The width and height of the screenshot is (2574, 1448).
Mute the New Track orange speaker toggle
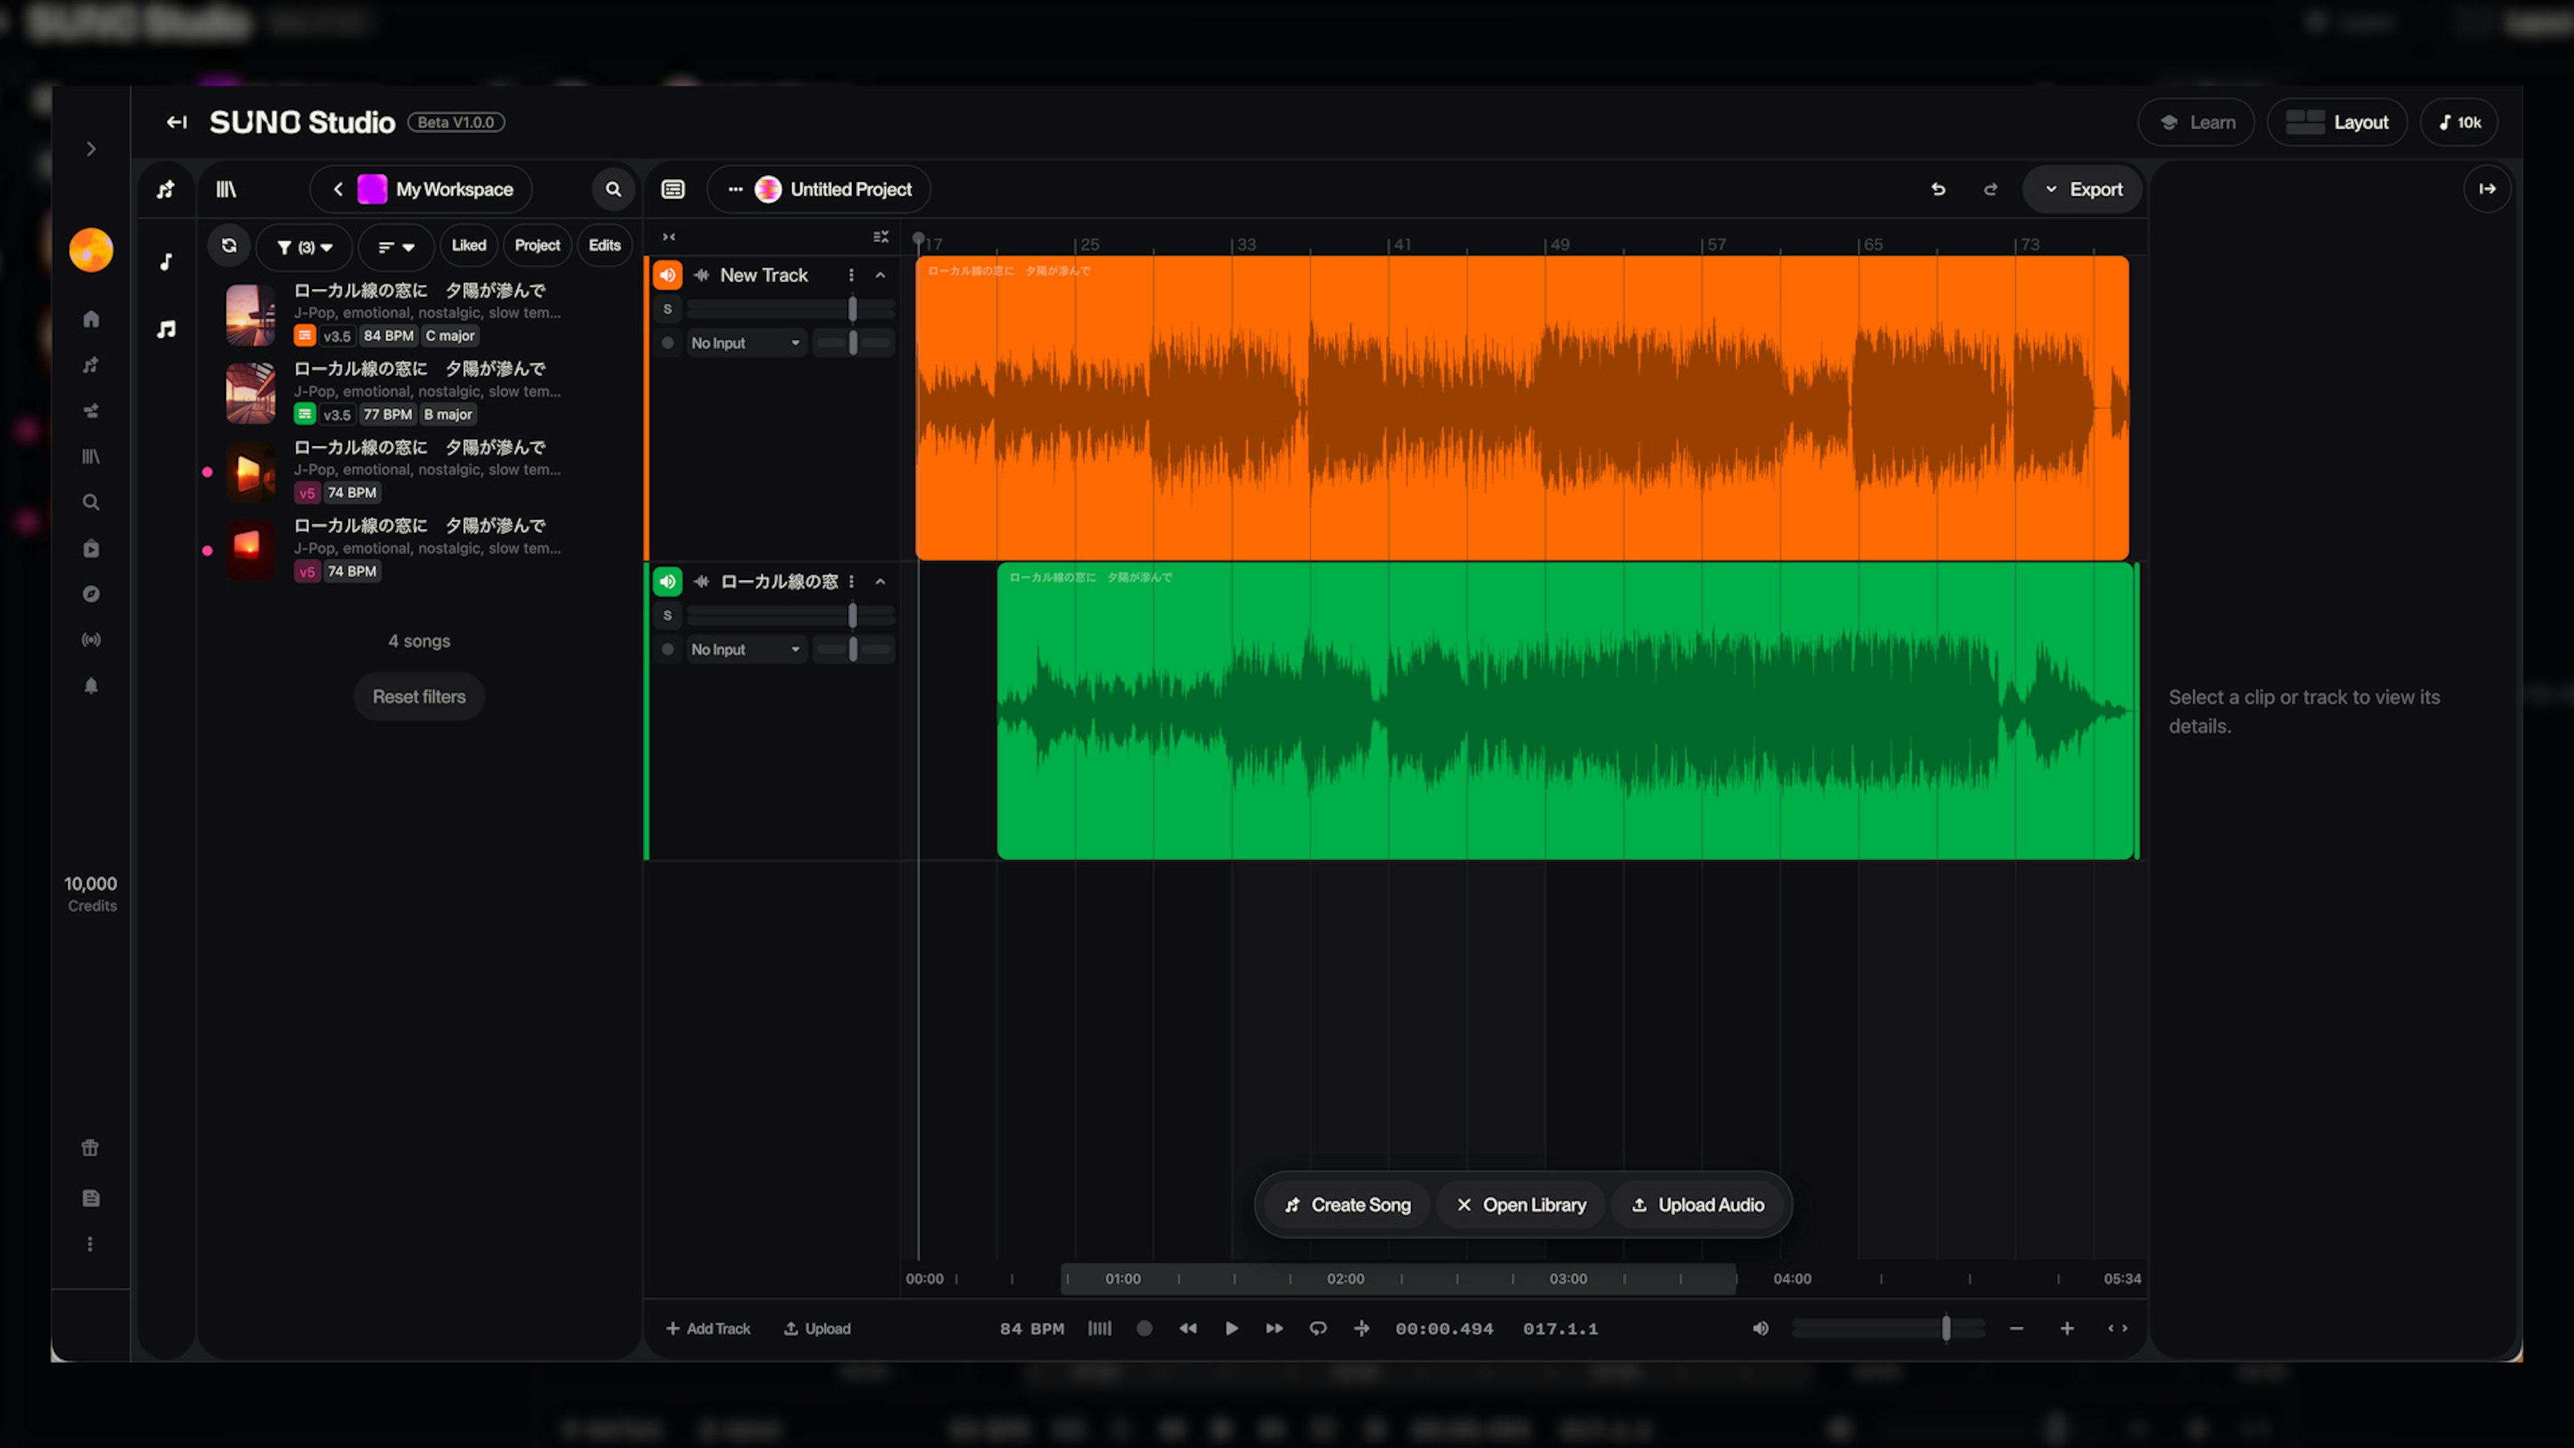[x=668, y=275]
